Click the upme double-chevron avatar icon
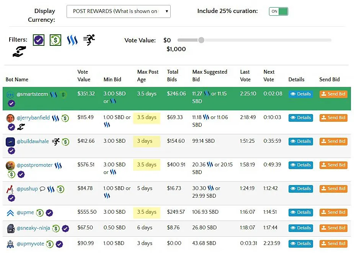The height and width of the screenshot is (253, 354). click(x=10, y=213)
